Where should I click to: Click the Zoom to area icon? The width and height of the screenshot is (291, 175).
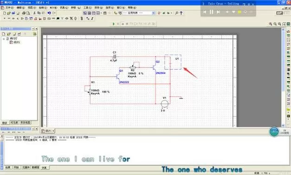[x=279, y=24]
